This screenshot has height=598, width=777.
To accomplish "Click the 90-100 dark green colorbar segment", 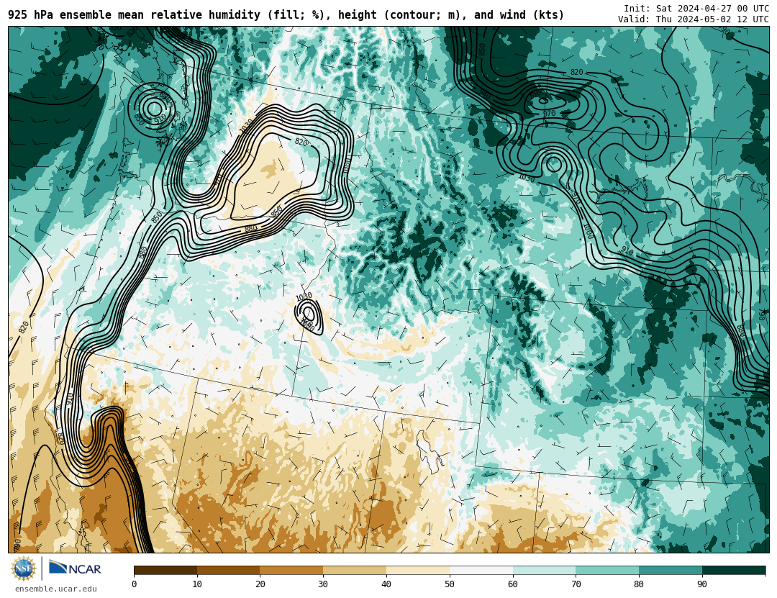I will click(x=734, y=571).
